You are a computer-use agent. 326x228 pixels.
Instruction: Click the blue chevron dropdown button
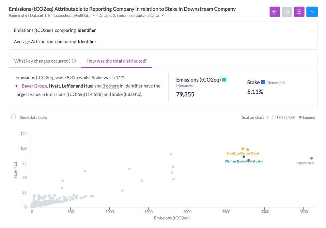[x=312, y=12]
